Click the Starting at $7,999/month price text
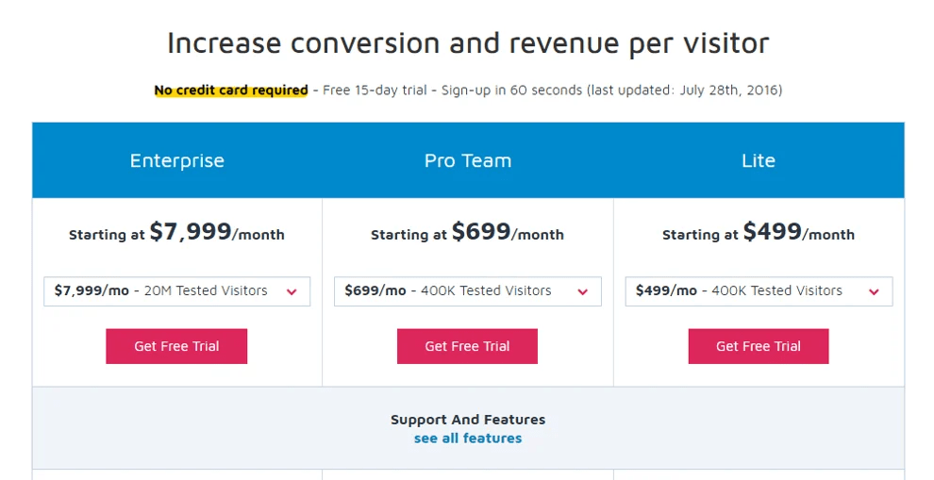 pyautogui.click(x=177, y=232)
